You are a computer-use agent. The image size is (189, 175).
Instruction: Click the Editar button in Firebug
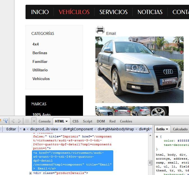pyautogui.click(x=11, y=129)
